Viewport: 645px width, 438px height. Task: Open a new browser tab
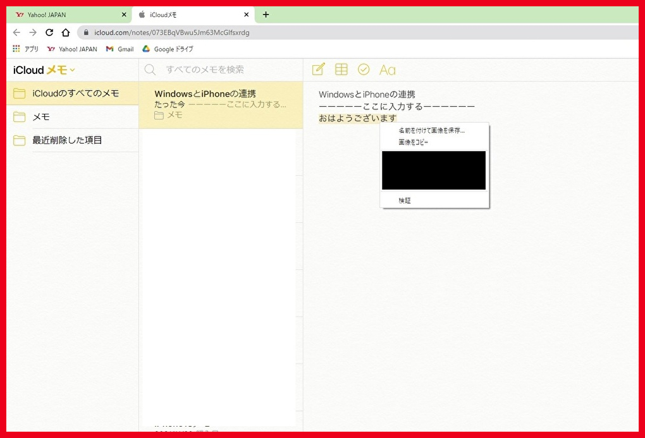pos(266,15)
